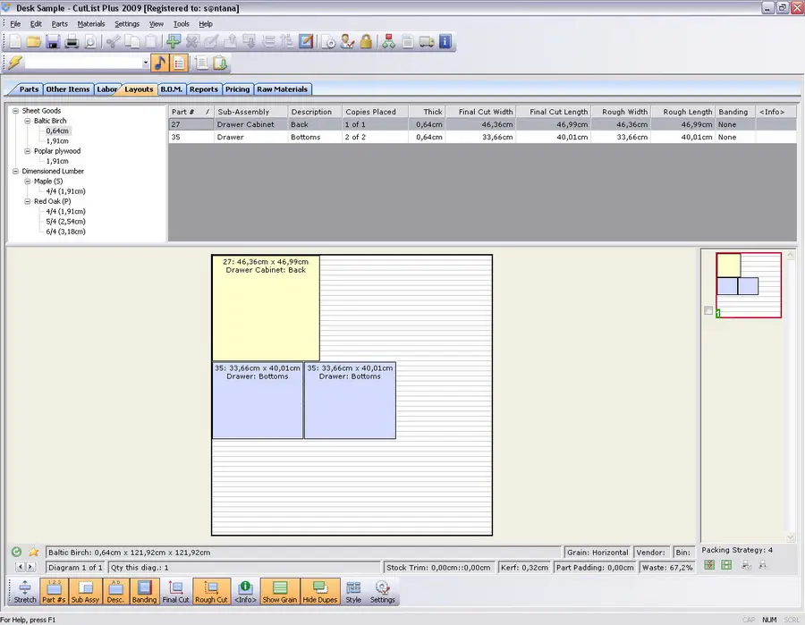
Task: Toggle Final Cut dimensions
Action: pyautogui.click(x=175, y=592)
